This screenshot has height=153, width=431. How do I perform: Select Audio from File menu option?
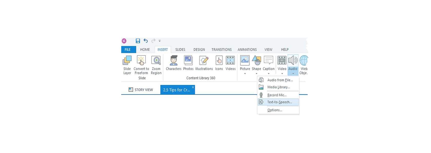[x=280, y=80]
